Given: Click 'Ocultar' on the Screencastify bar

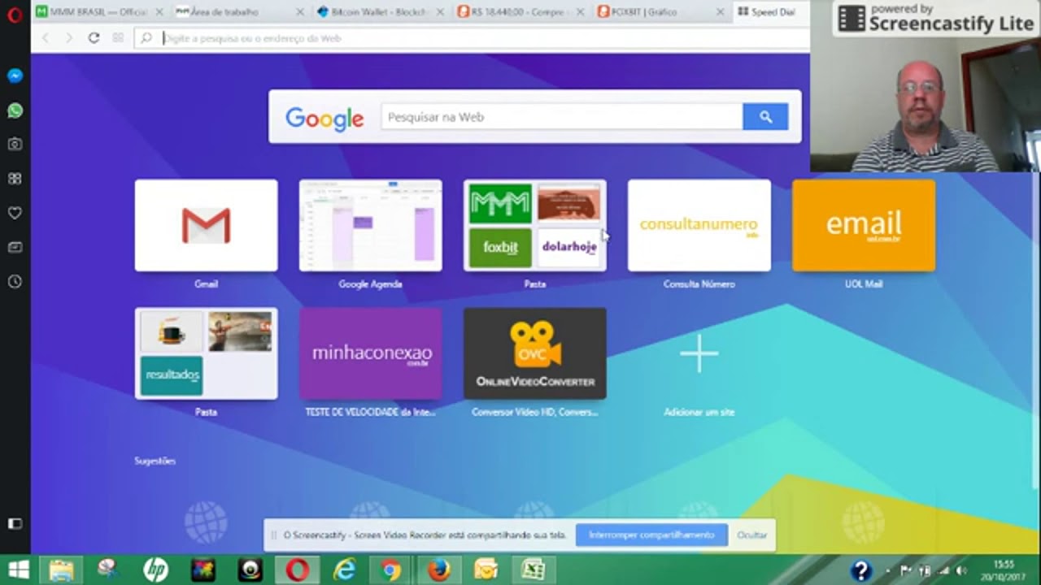Looking at the screenshot, I should coord(751,535).
